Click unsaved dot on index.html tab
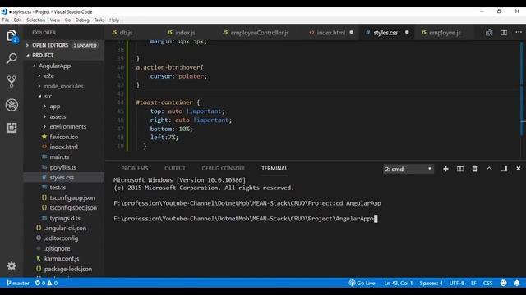The image size is (526, 295). tap(352, 33)
